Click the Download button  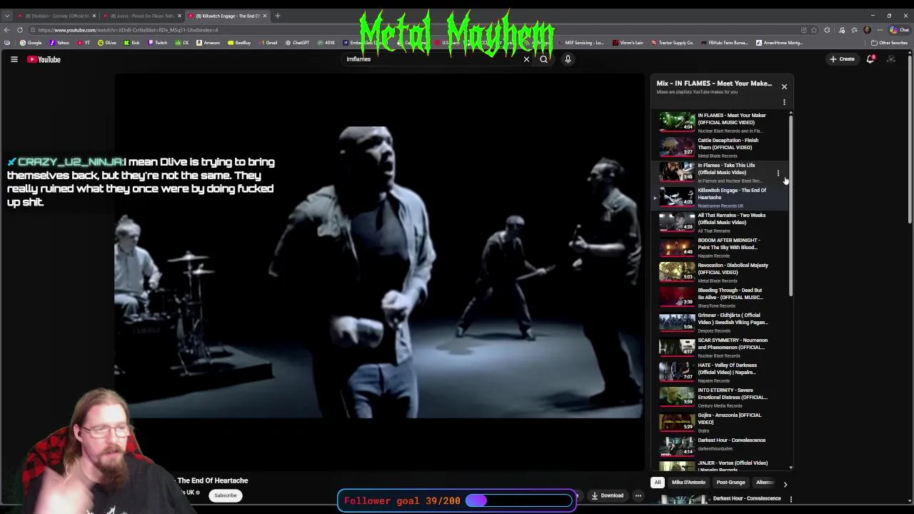[608, 495]
